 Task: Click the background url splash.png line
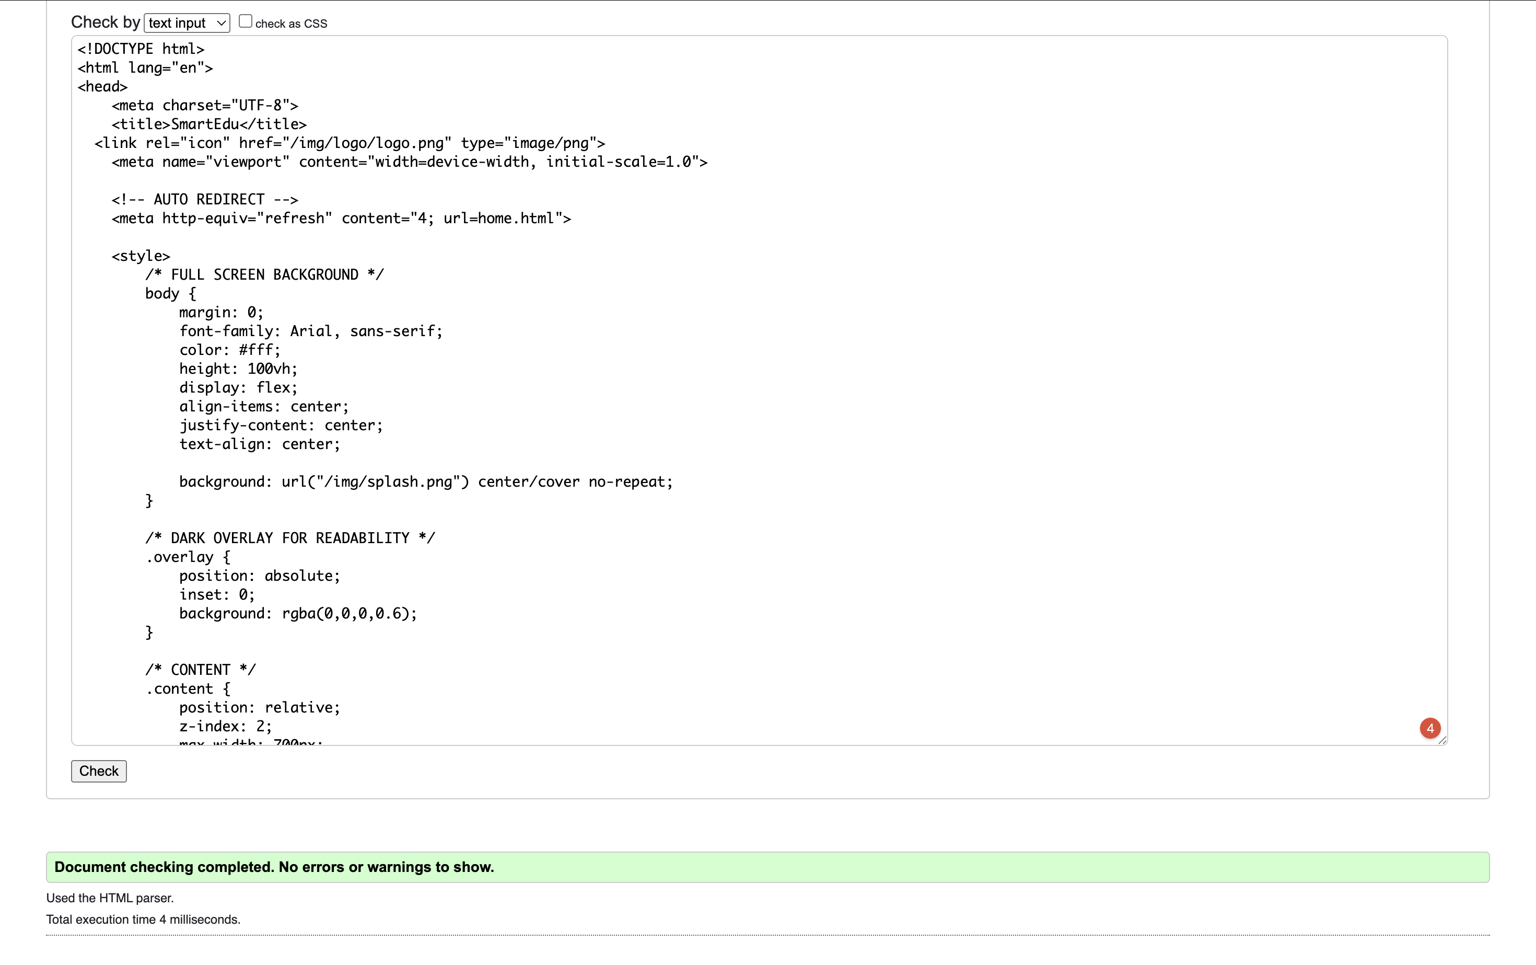[x=425, y=482]
